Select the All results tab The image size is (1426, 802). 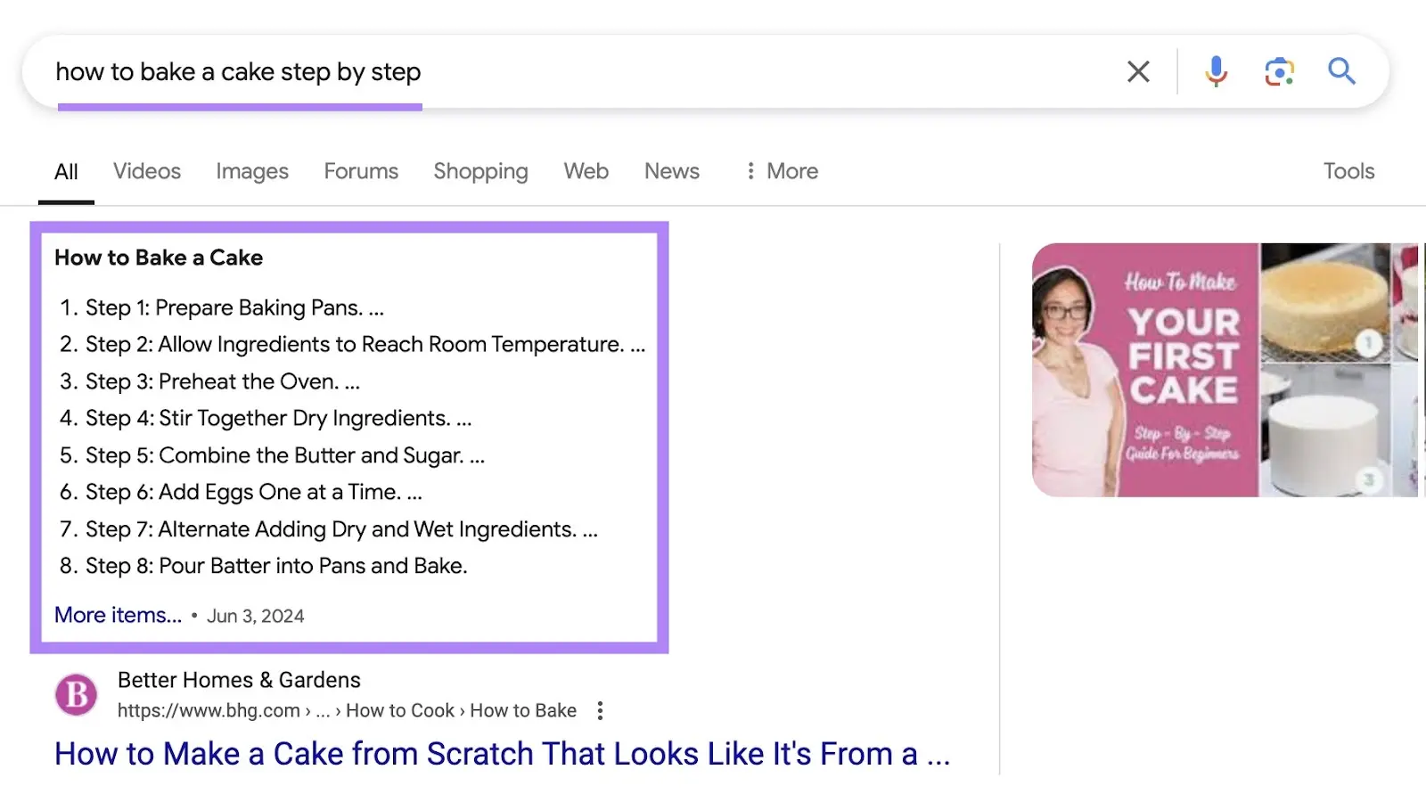point(66,170)
